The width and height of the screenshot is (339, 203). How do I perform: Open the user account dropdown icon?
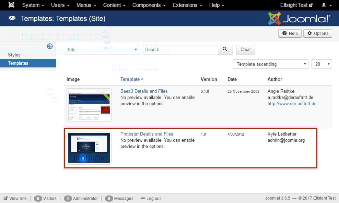(326, 5)
